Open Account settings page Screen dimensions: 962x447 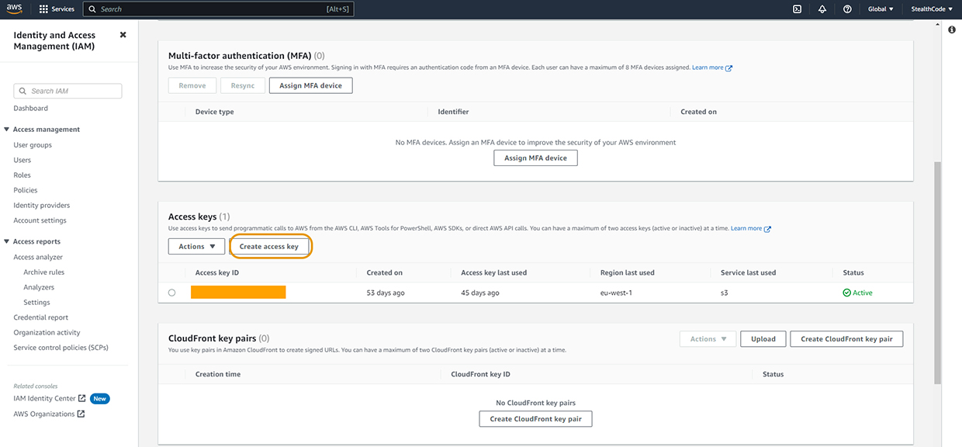[x=40, y=220]
